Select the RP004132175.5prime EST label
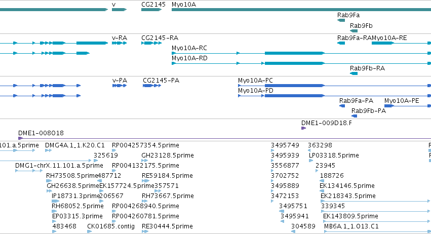 [x=145, y=166]
